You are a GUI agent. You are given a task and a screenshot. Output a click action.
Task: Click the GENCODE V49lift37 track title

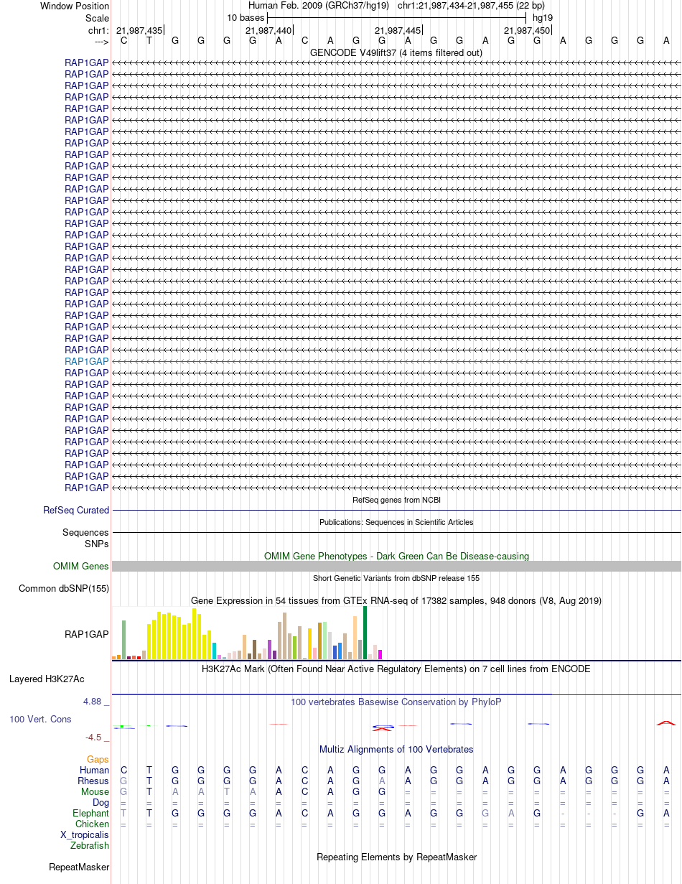396,52
